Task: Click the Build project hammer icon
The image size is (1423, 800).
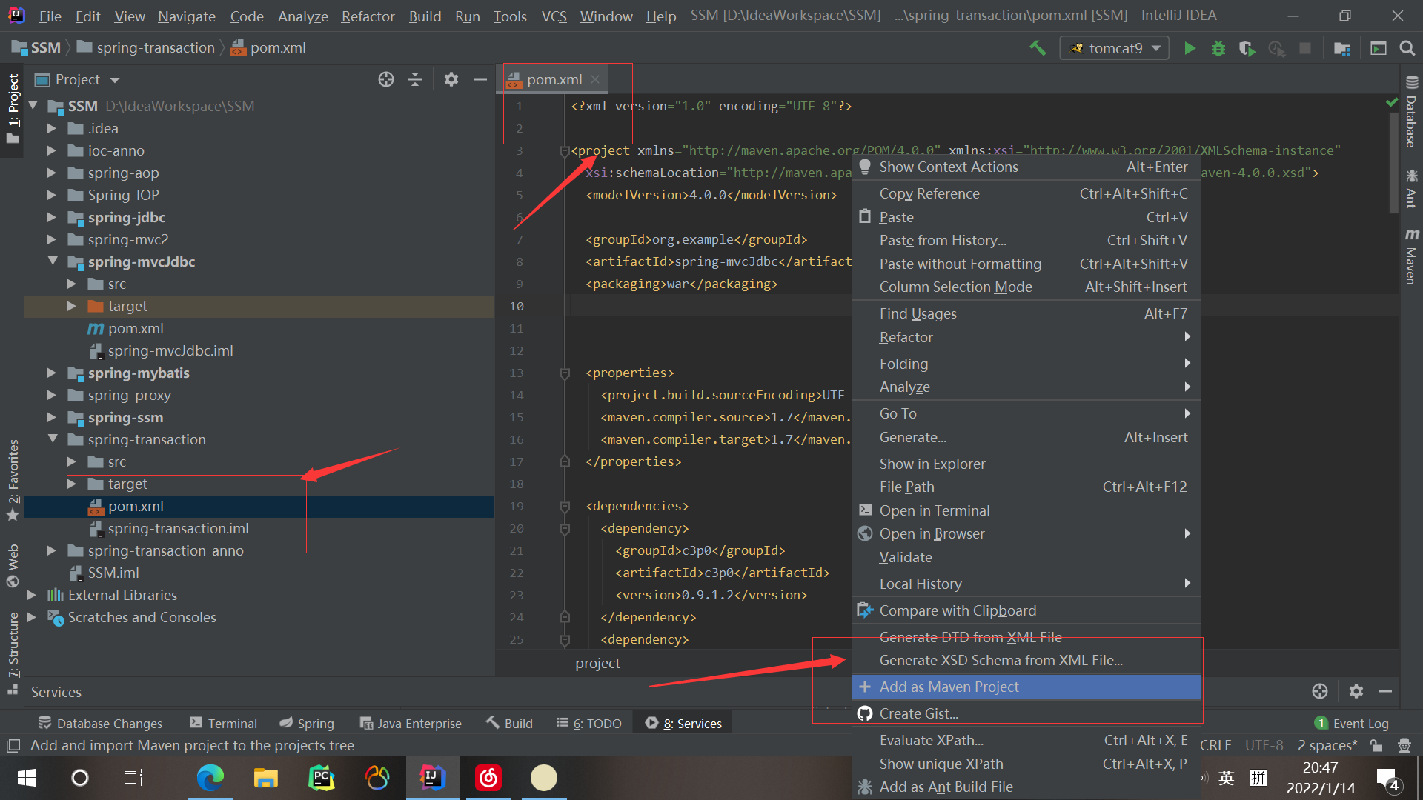Action: (1038, 48)
